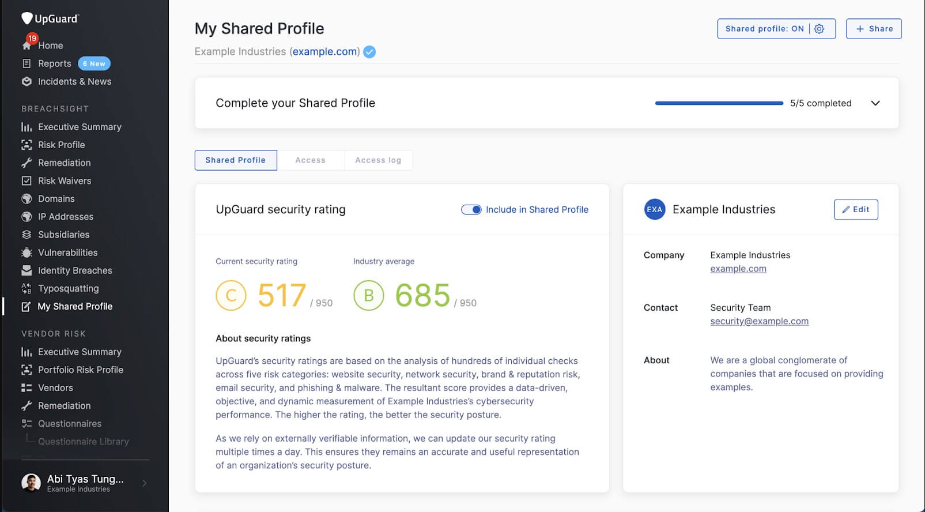Viewport: 925px width, 512px height.
Task: Open Identity Breaches in the sidebar
Action: (75, 270)
